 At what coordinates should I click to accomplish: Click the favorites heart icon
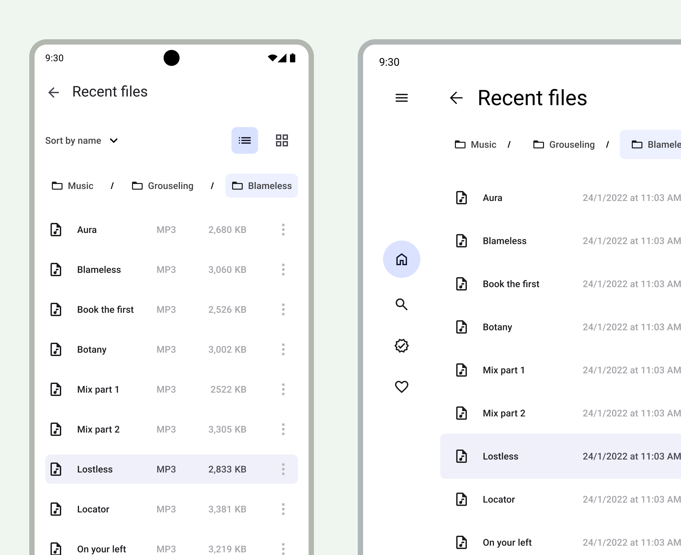[x=402, y=387]
